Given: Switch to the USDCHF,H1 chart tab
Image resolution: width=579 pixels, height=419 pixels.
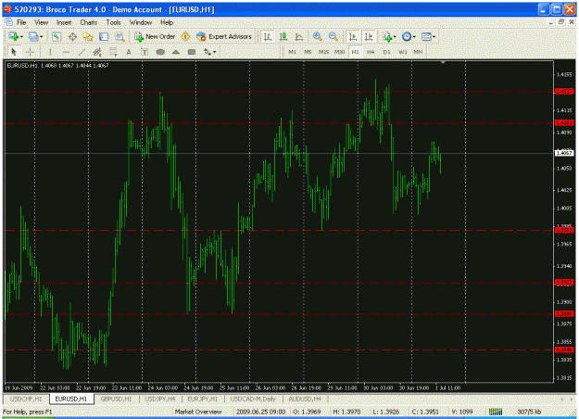Looking at the screenshot, I should click(26, 399).
